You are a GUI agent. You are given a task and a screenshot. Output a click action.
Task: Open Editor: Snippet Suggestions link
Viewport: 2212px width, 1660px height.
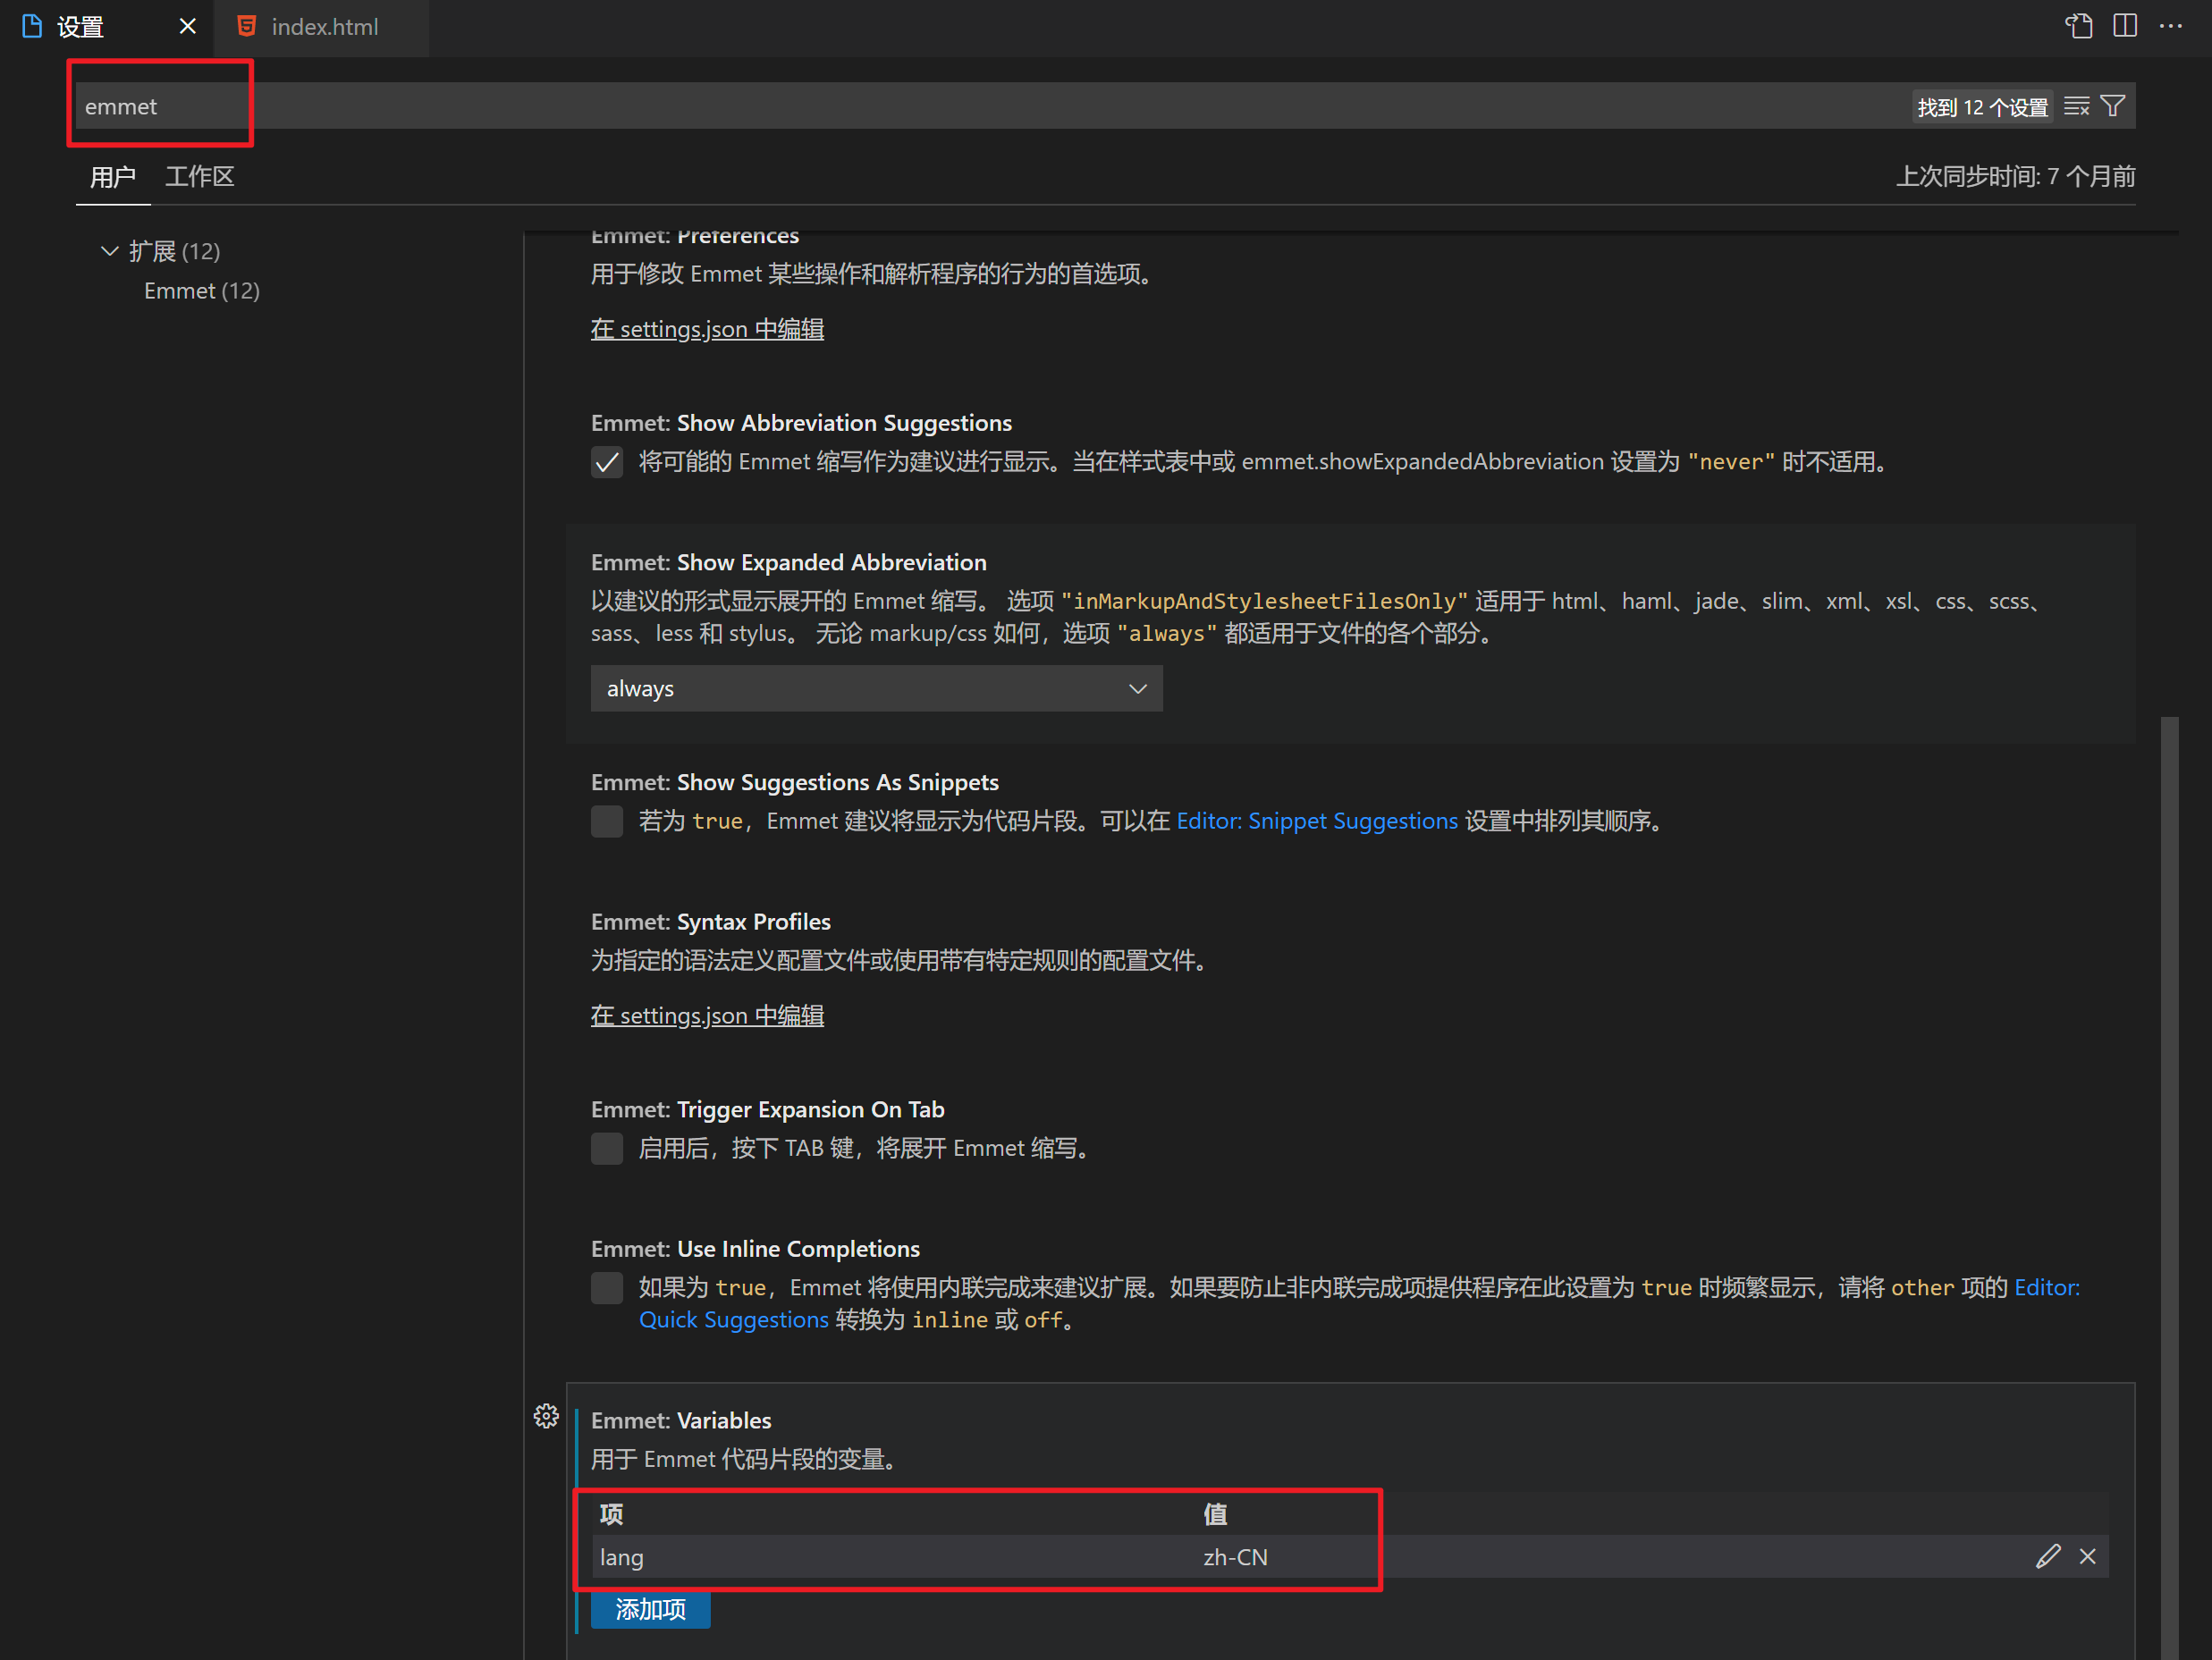click(1317, 821)
